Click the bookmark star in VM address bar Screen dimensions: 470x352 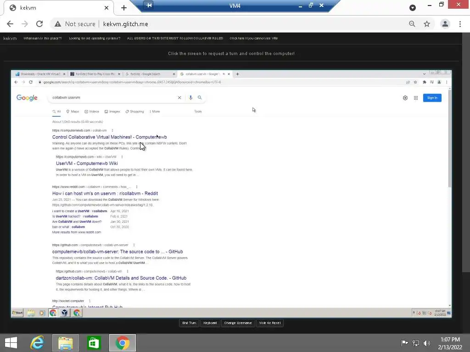(415, 82)
